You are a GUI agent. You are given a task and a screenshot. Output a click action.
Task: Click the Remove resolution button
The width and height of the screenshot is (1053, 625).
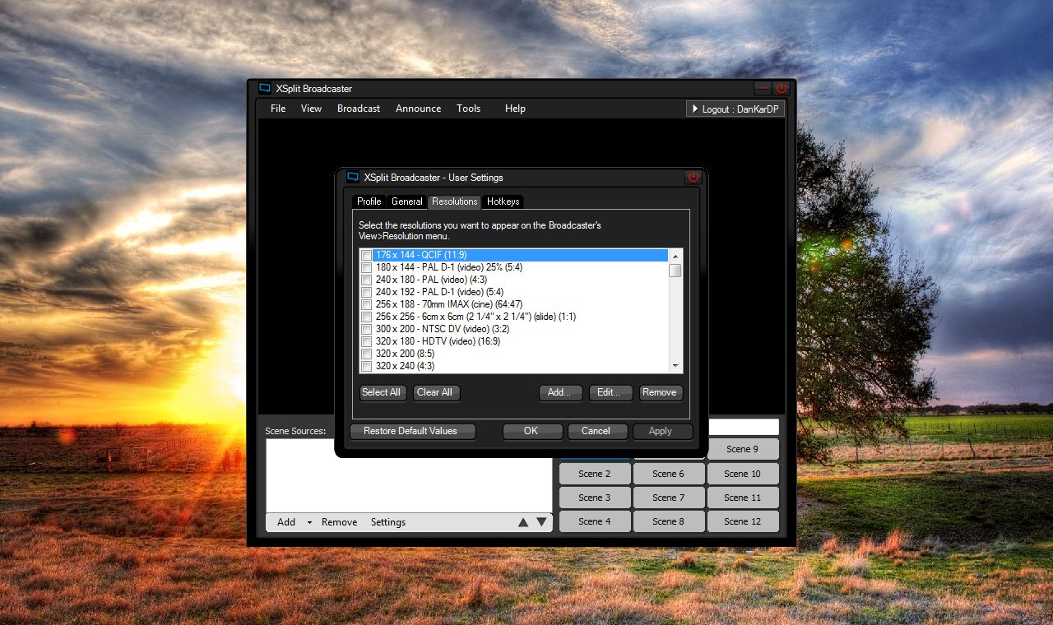660,392
